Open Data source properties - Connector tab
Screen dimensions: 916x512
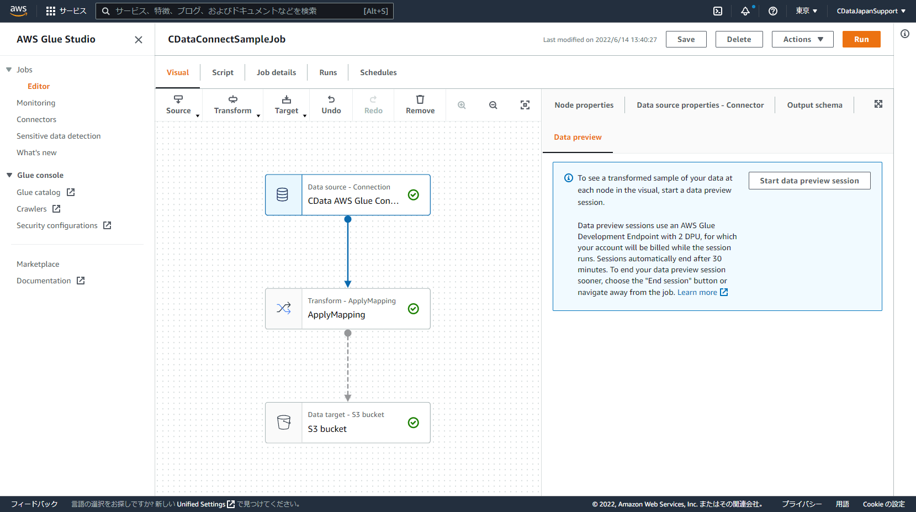point(700,105)
